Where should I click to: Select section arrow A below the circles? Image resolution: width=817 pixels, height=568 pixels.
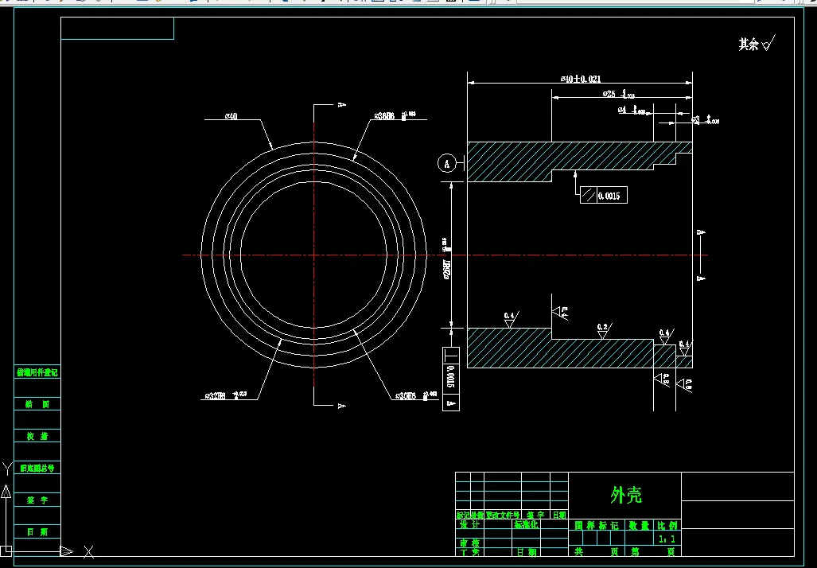[342, 406]
